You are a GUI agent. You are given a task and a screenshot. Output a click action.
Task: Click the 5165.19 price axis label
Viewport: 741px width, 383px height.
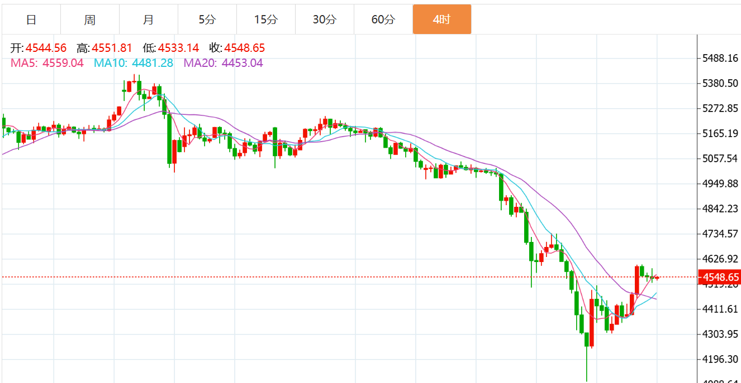point(720,133)
